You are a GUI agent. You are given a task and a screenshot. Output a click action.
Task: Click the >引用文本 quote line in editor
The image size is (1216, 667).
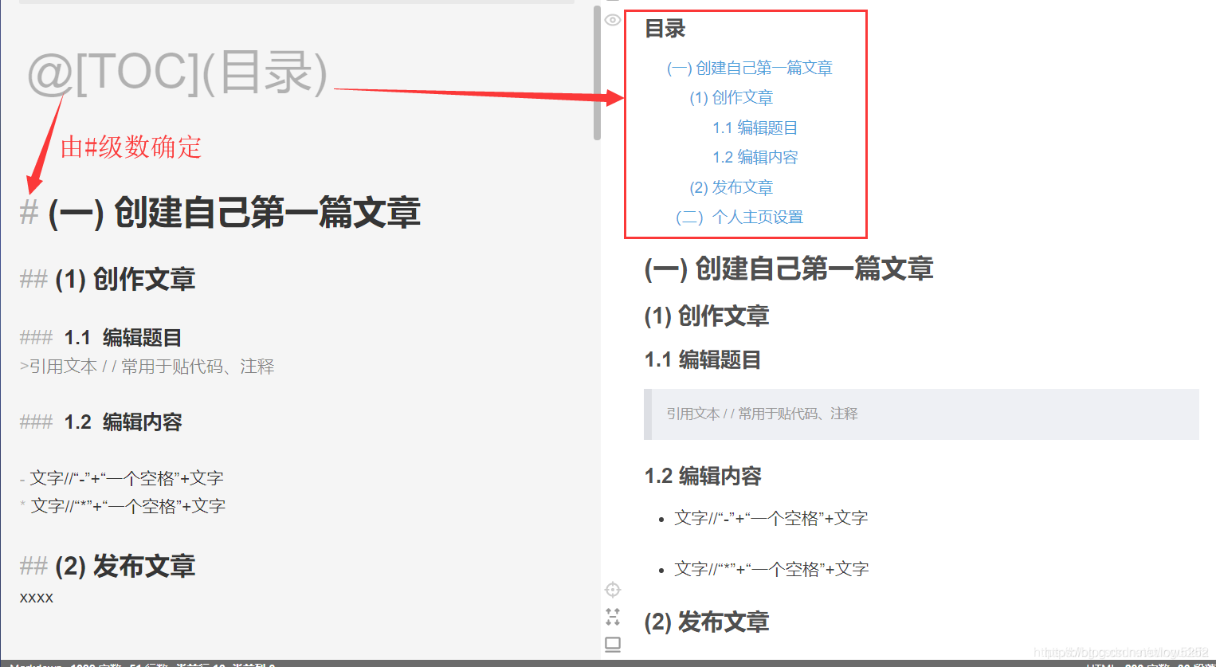click(147, 367)
